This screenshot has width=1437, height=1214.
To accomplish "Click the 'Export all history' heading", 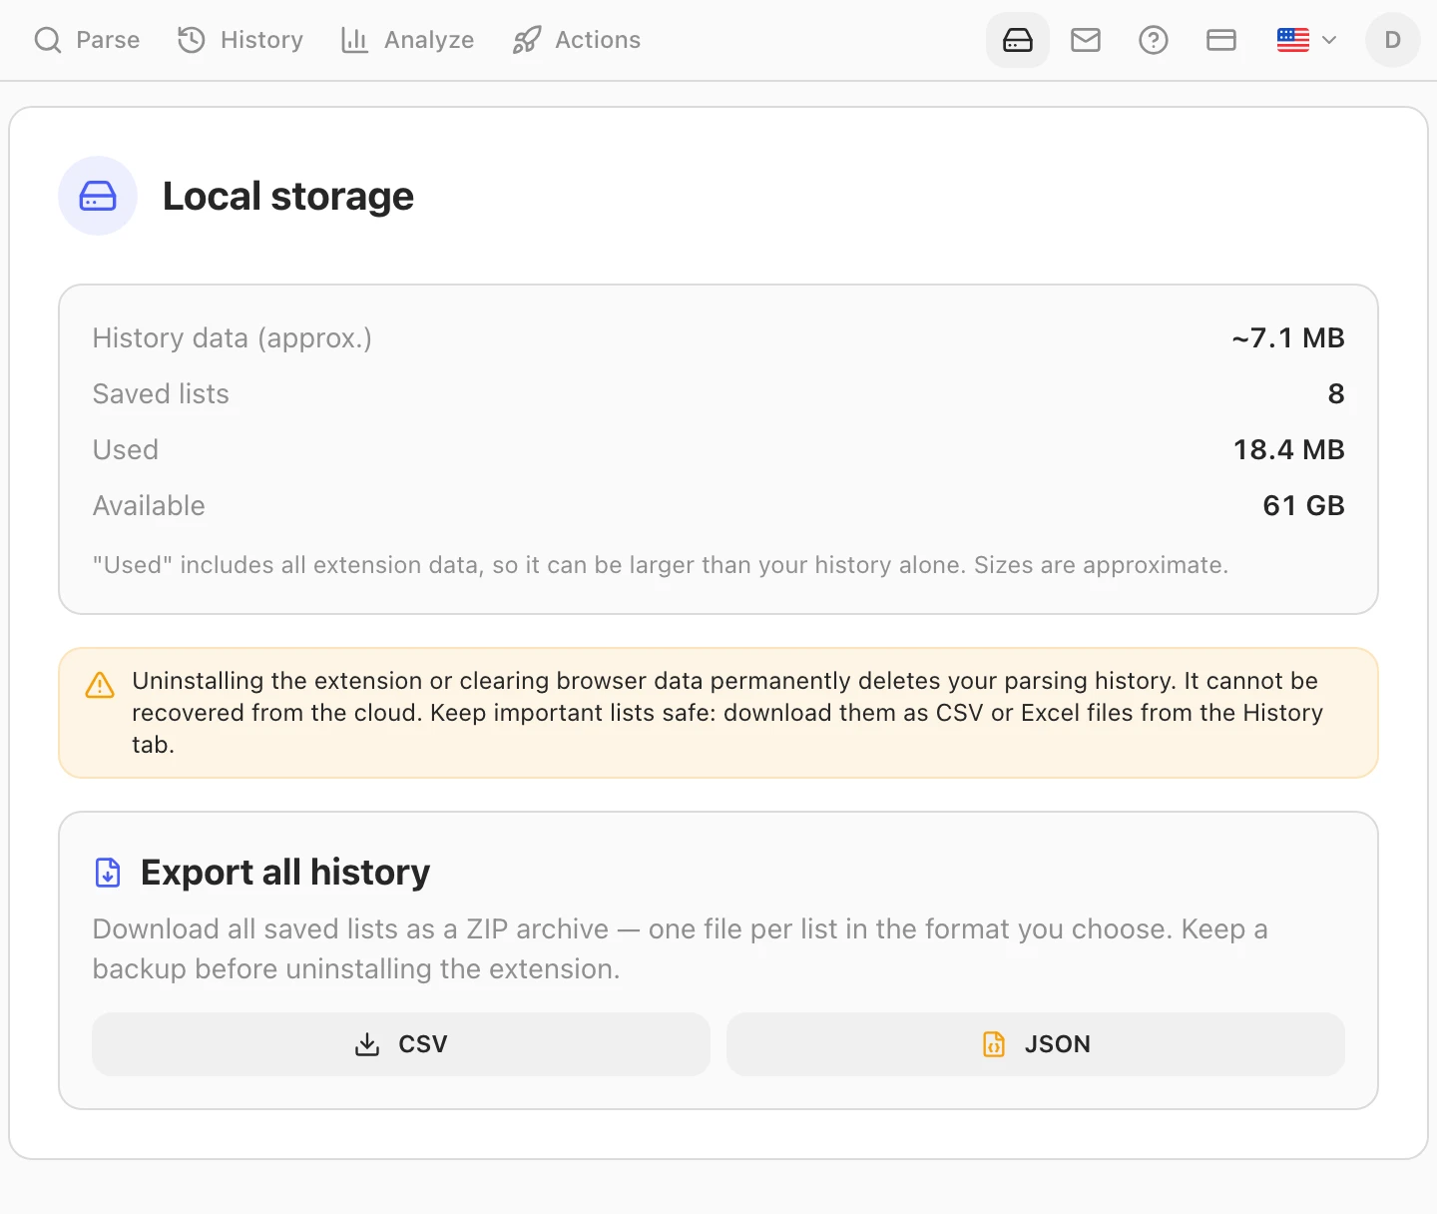I will click(x=285, y=873).
